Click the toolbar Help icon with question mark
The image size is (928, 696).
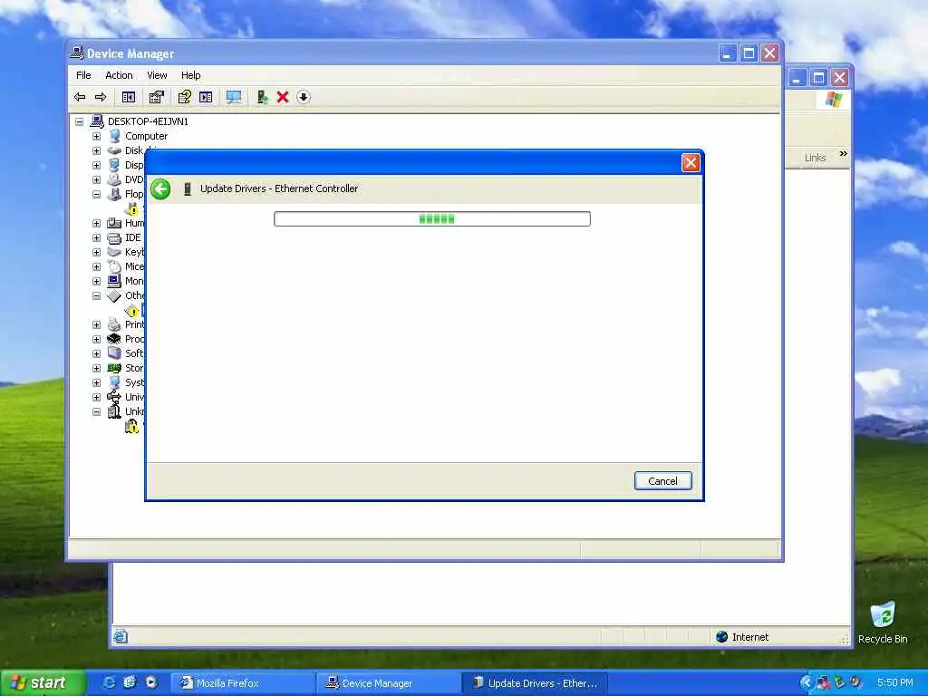185,97
